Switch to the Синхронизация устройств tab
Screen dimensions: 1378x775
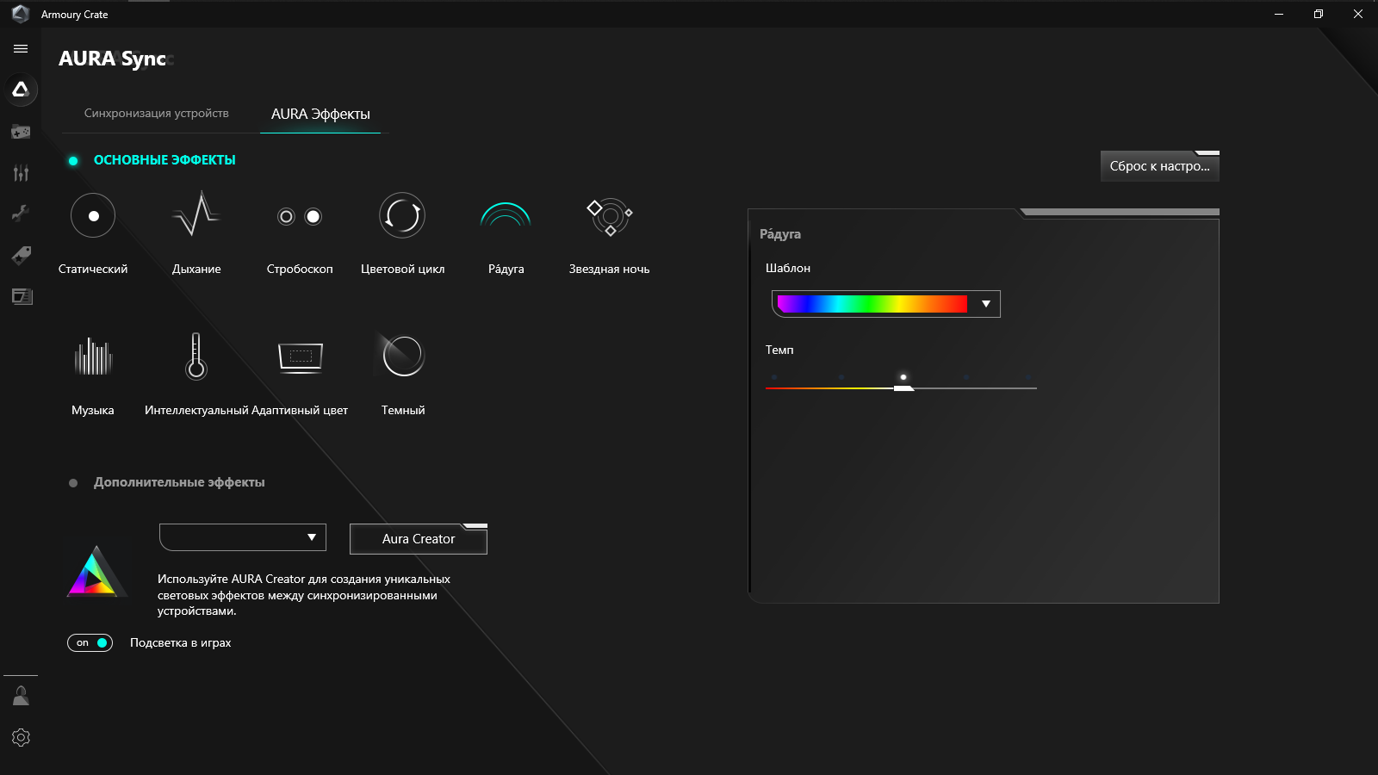[x=157, y=114]
